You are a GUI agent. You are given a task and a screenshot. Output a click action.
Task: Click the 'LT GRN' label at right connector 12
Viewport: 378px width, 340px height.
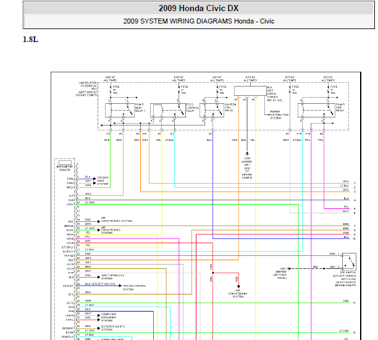tap(344, 331)
